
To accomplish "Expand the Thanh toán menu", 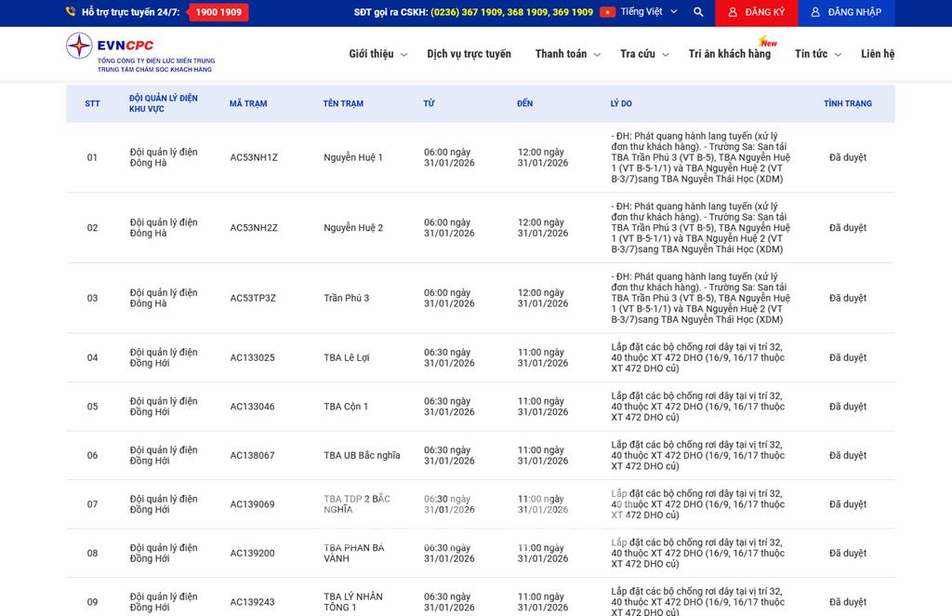I will click(x=567, y=54).
